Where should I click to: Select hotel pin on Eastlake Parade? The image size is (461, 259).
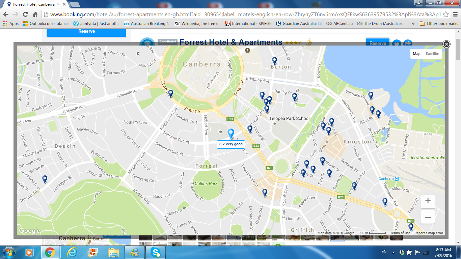pyautogui.click(x=371, y=95)
